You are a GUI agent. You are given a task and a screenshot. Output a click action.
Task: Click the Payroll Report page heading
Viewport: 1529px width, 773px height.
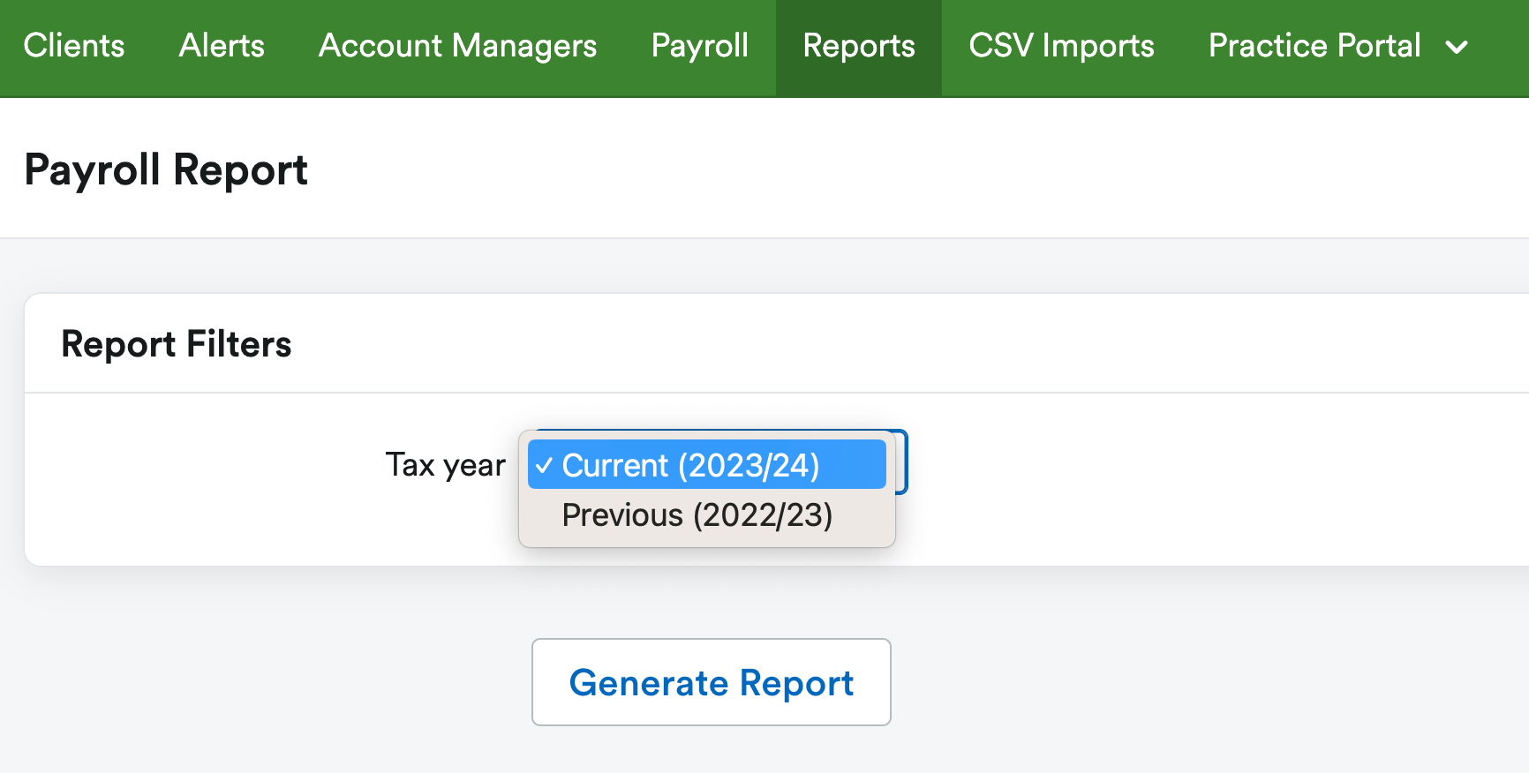click(166, 169)
